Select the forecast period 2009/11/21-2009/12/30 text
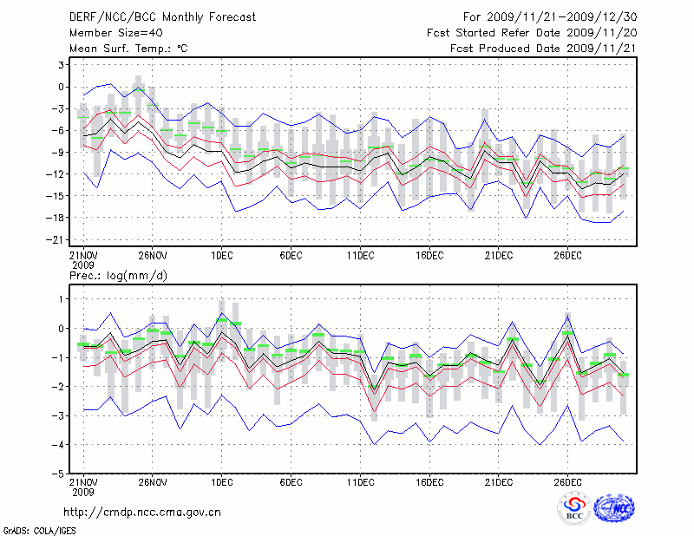 point(551,16)
